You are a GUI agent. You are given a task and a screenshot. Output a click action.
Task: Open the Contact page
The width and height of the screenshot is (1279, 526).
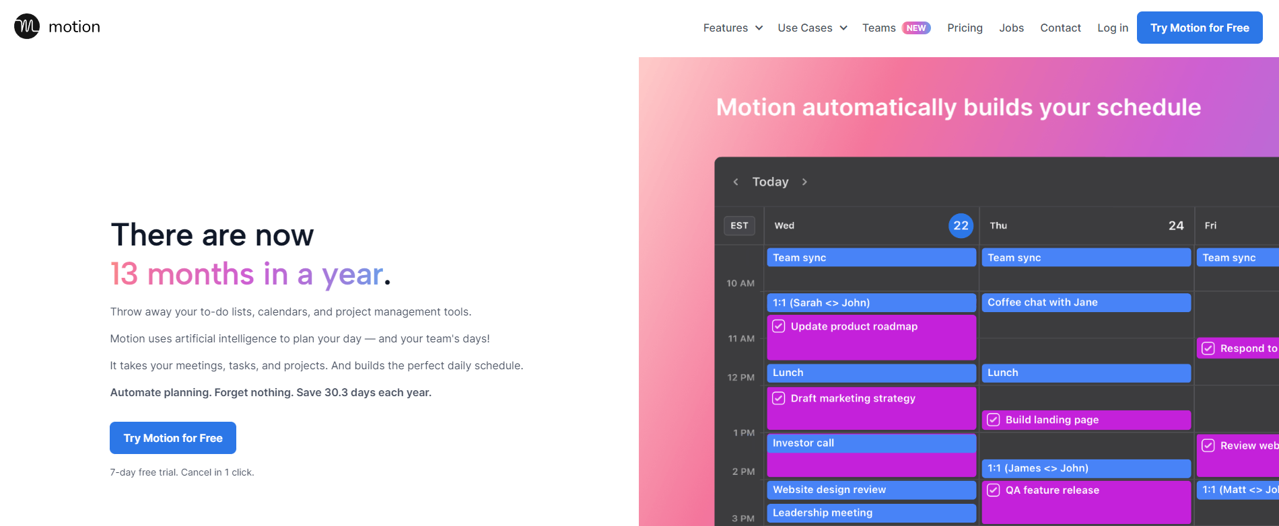pyautogui.click(x=1060, y=28)
